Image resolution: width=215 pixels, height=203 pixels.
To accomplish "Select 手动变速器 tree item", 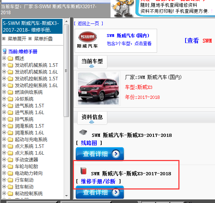I will (26, 160).
